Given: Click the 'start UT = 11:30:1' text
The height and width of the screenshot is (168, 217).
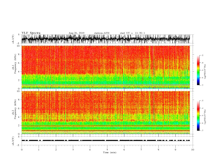Looking at the screenshot, I should point(132,33).
